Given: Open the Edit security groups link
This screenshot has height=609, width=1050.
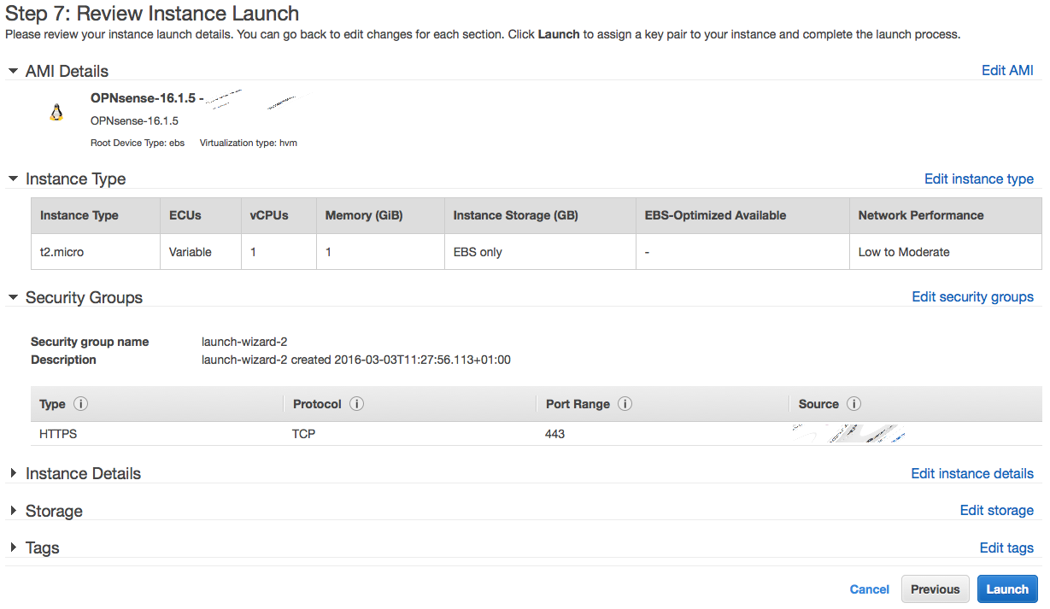Looking at the screenshot, I should click(972, 297).
